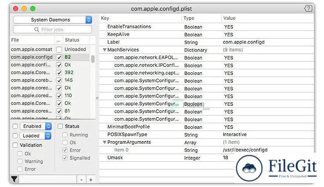Screen dimensions: 324x187
Task: Click the Status column header
Action: point(76,40)
